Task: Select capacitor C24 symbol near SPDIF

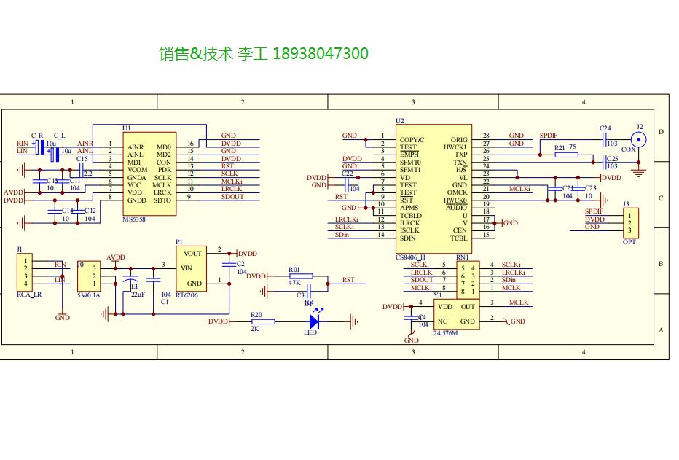Action: click(605, 140)
